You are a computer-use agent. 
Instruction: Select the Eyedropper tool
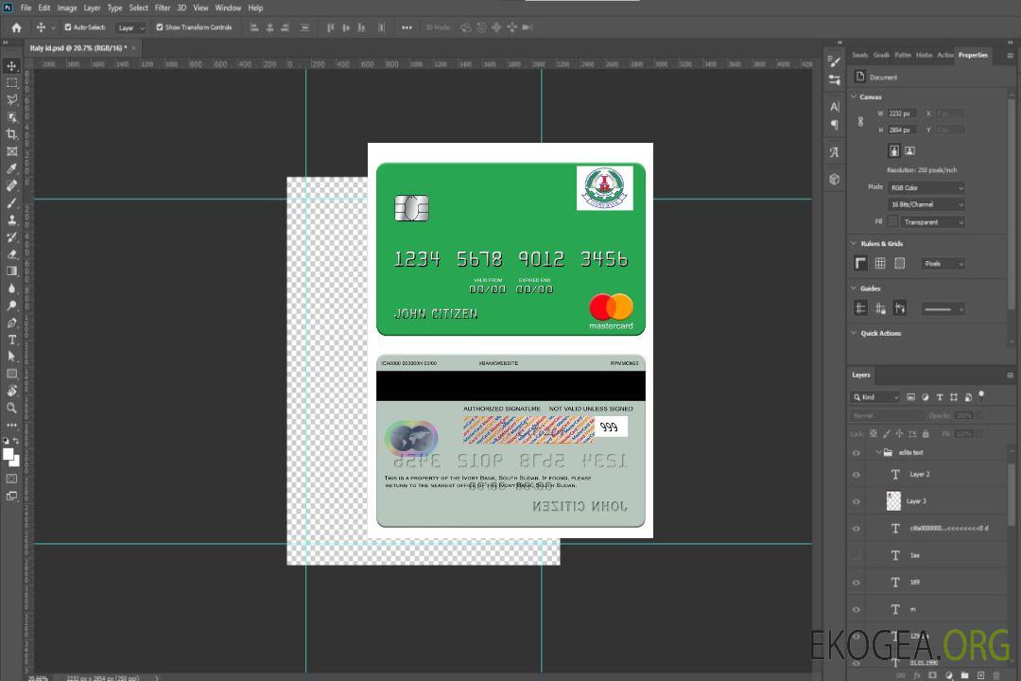tap(11, 168)
